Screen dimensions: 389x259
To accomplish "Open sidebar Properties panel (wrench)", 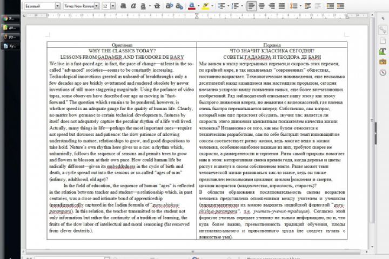I will click(x=383, y=30).
